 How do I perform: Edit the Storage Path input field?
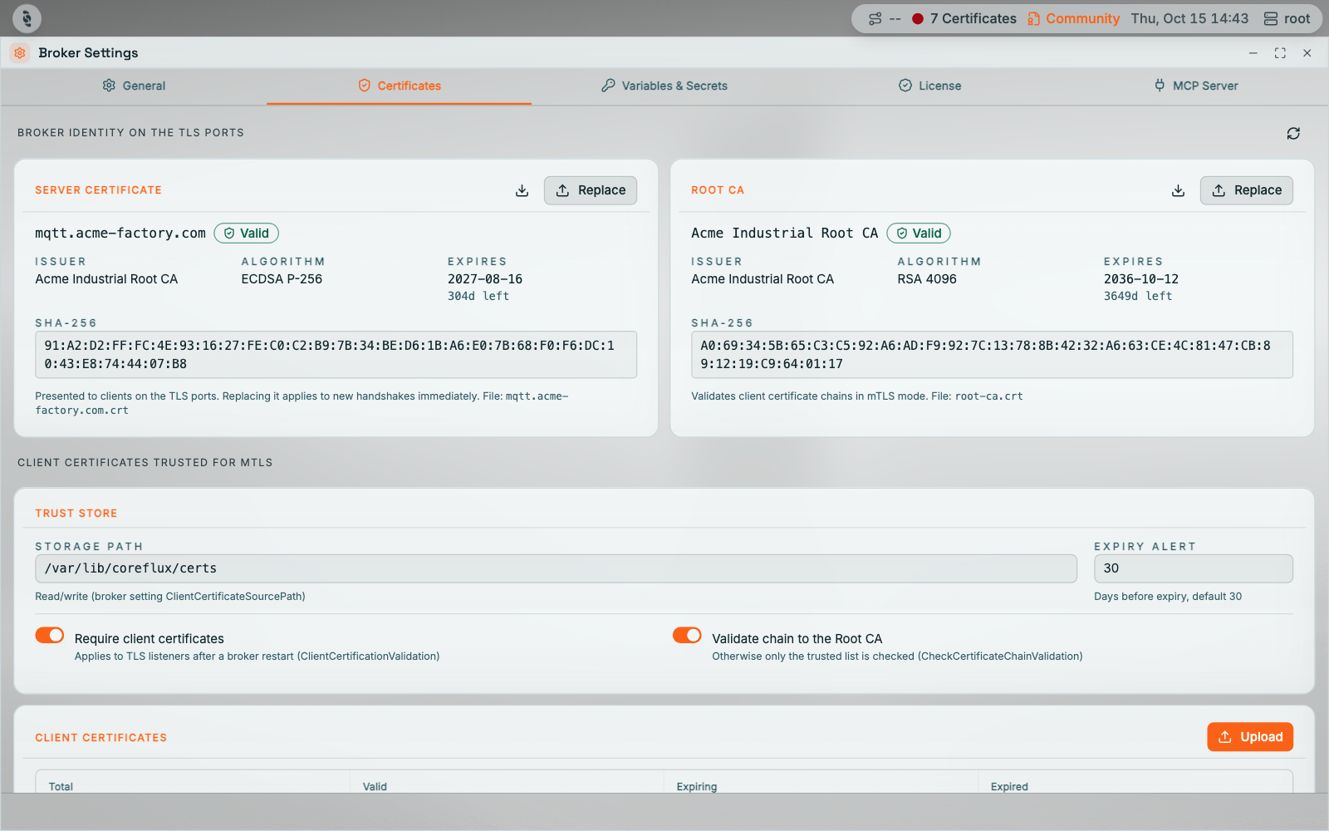[556, 568]
